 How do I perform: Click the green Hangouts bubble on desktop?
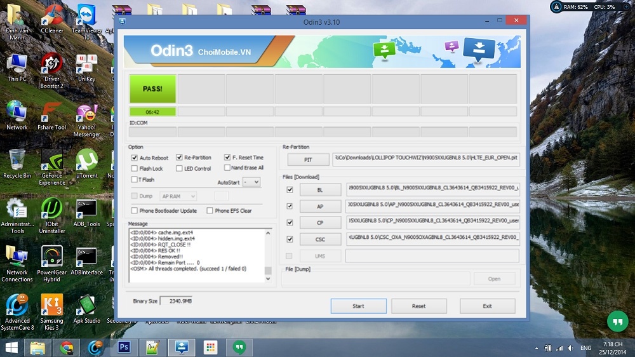coord(617,322)
